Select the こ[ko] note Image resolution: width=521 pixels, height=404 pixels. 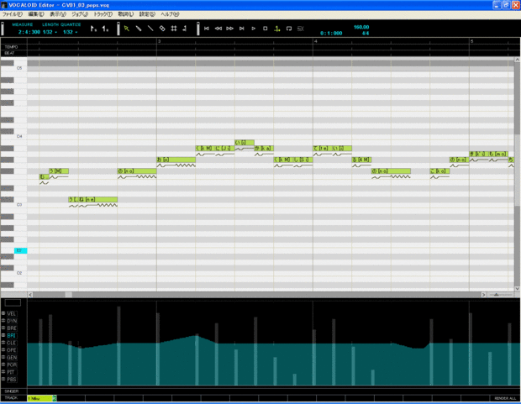439,171
